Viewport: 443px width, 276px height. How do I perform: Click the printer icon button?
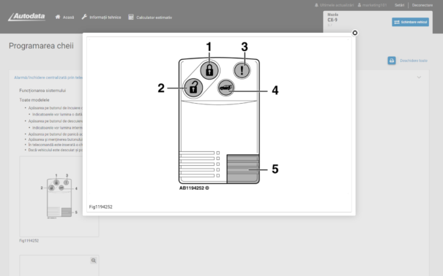click(x=392, y=61)
